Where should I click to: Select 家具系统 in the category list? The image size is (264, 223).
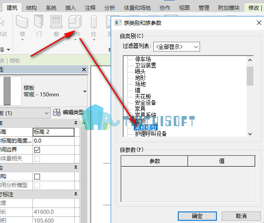click(x=145, y=115)
